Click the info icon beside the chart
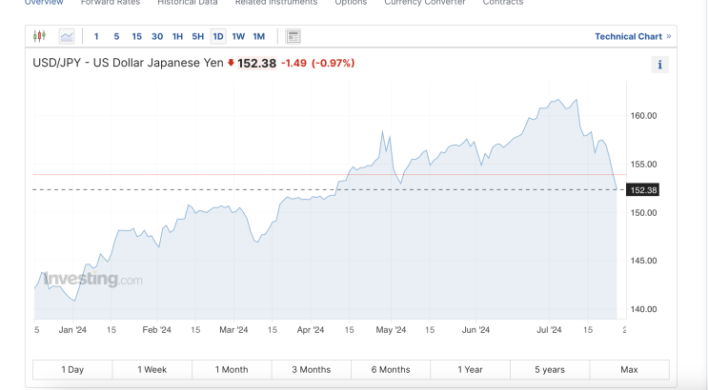 [x=659, y=65]
